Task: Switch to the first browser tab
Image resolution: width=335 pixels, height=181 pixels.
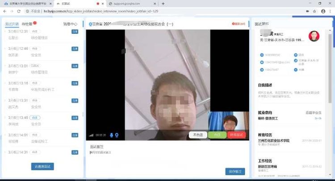Action: coord(28,4)
